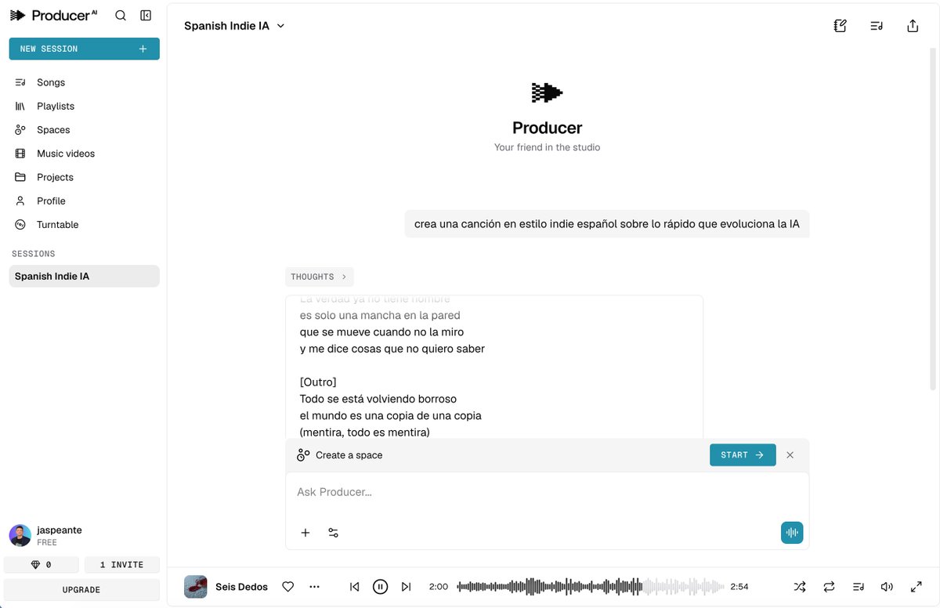This screenshot has width=940, height=608.
Task: Click the Create a space icon
Action: pos(303,455)
